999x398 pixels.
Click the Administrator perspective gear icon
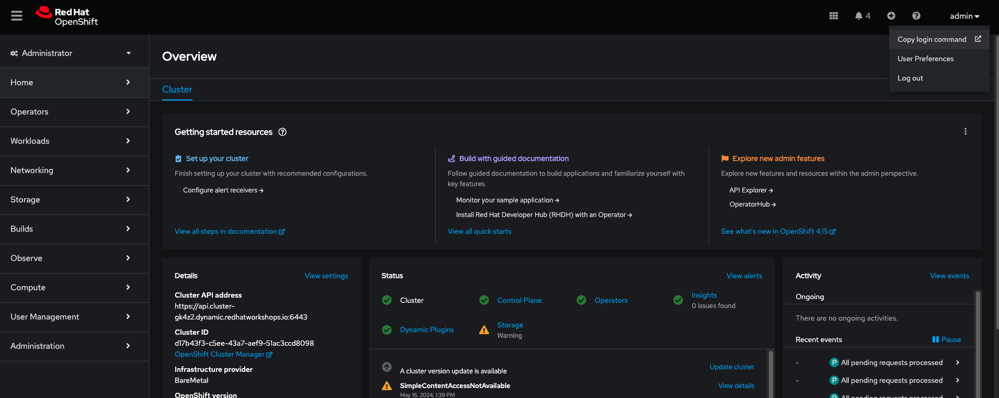tap(14, 53)
